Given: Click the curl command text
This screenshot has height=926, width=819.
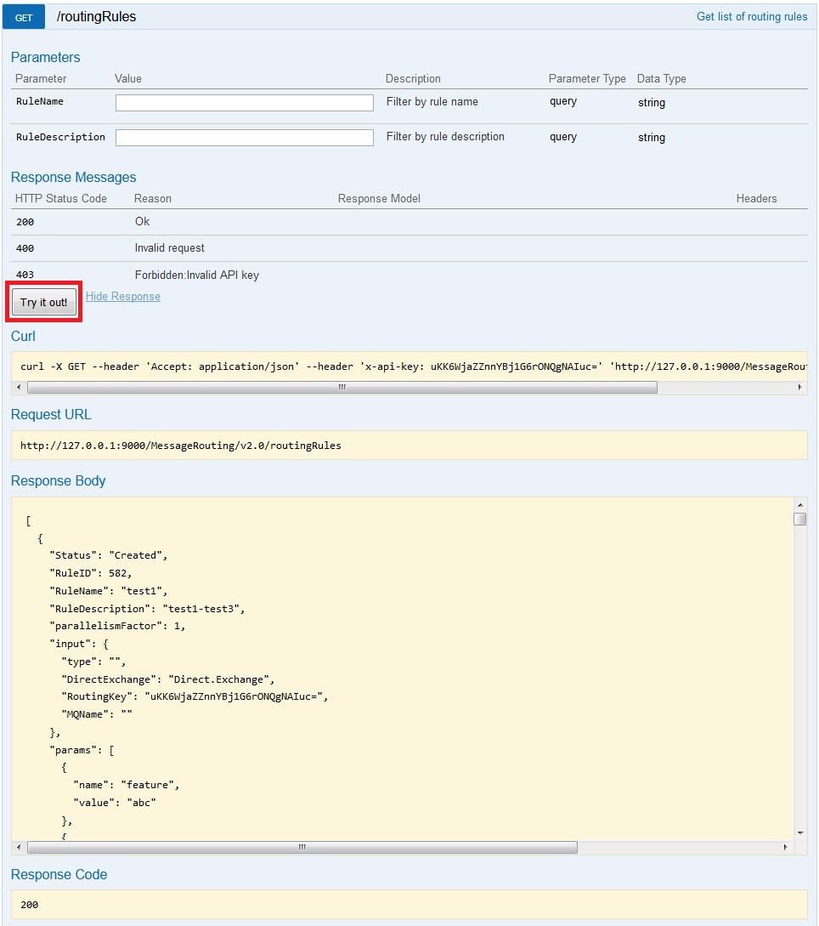Looking at the screenshot, I should [x=413, y=366].
